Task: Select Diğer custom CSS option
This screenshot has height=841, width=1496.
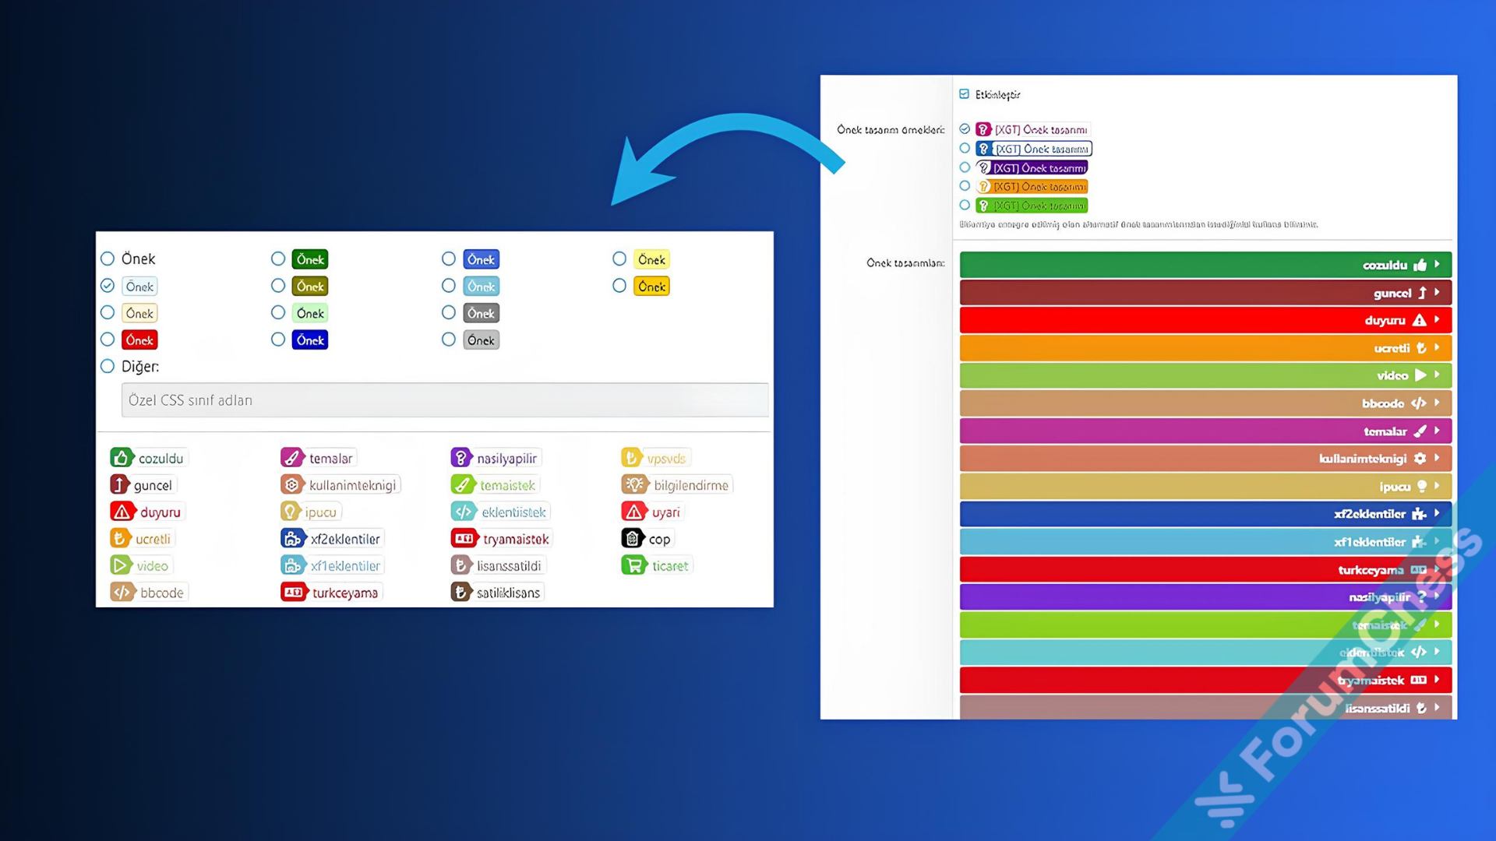Action: 107,367
